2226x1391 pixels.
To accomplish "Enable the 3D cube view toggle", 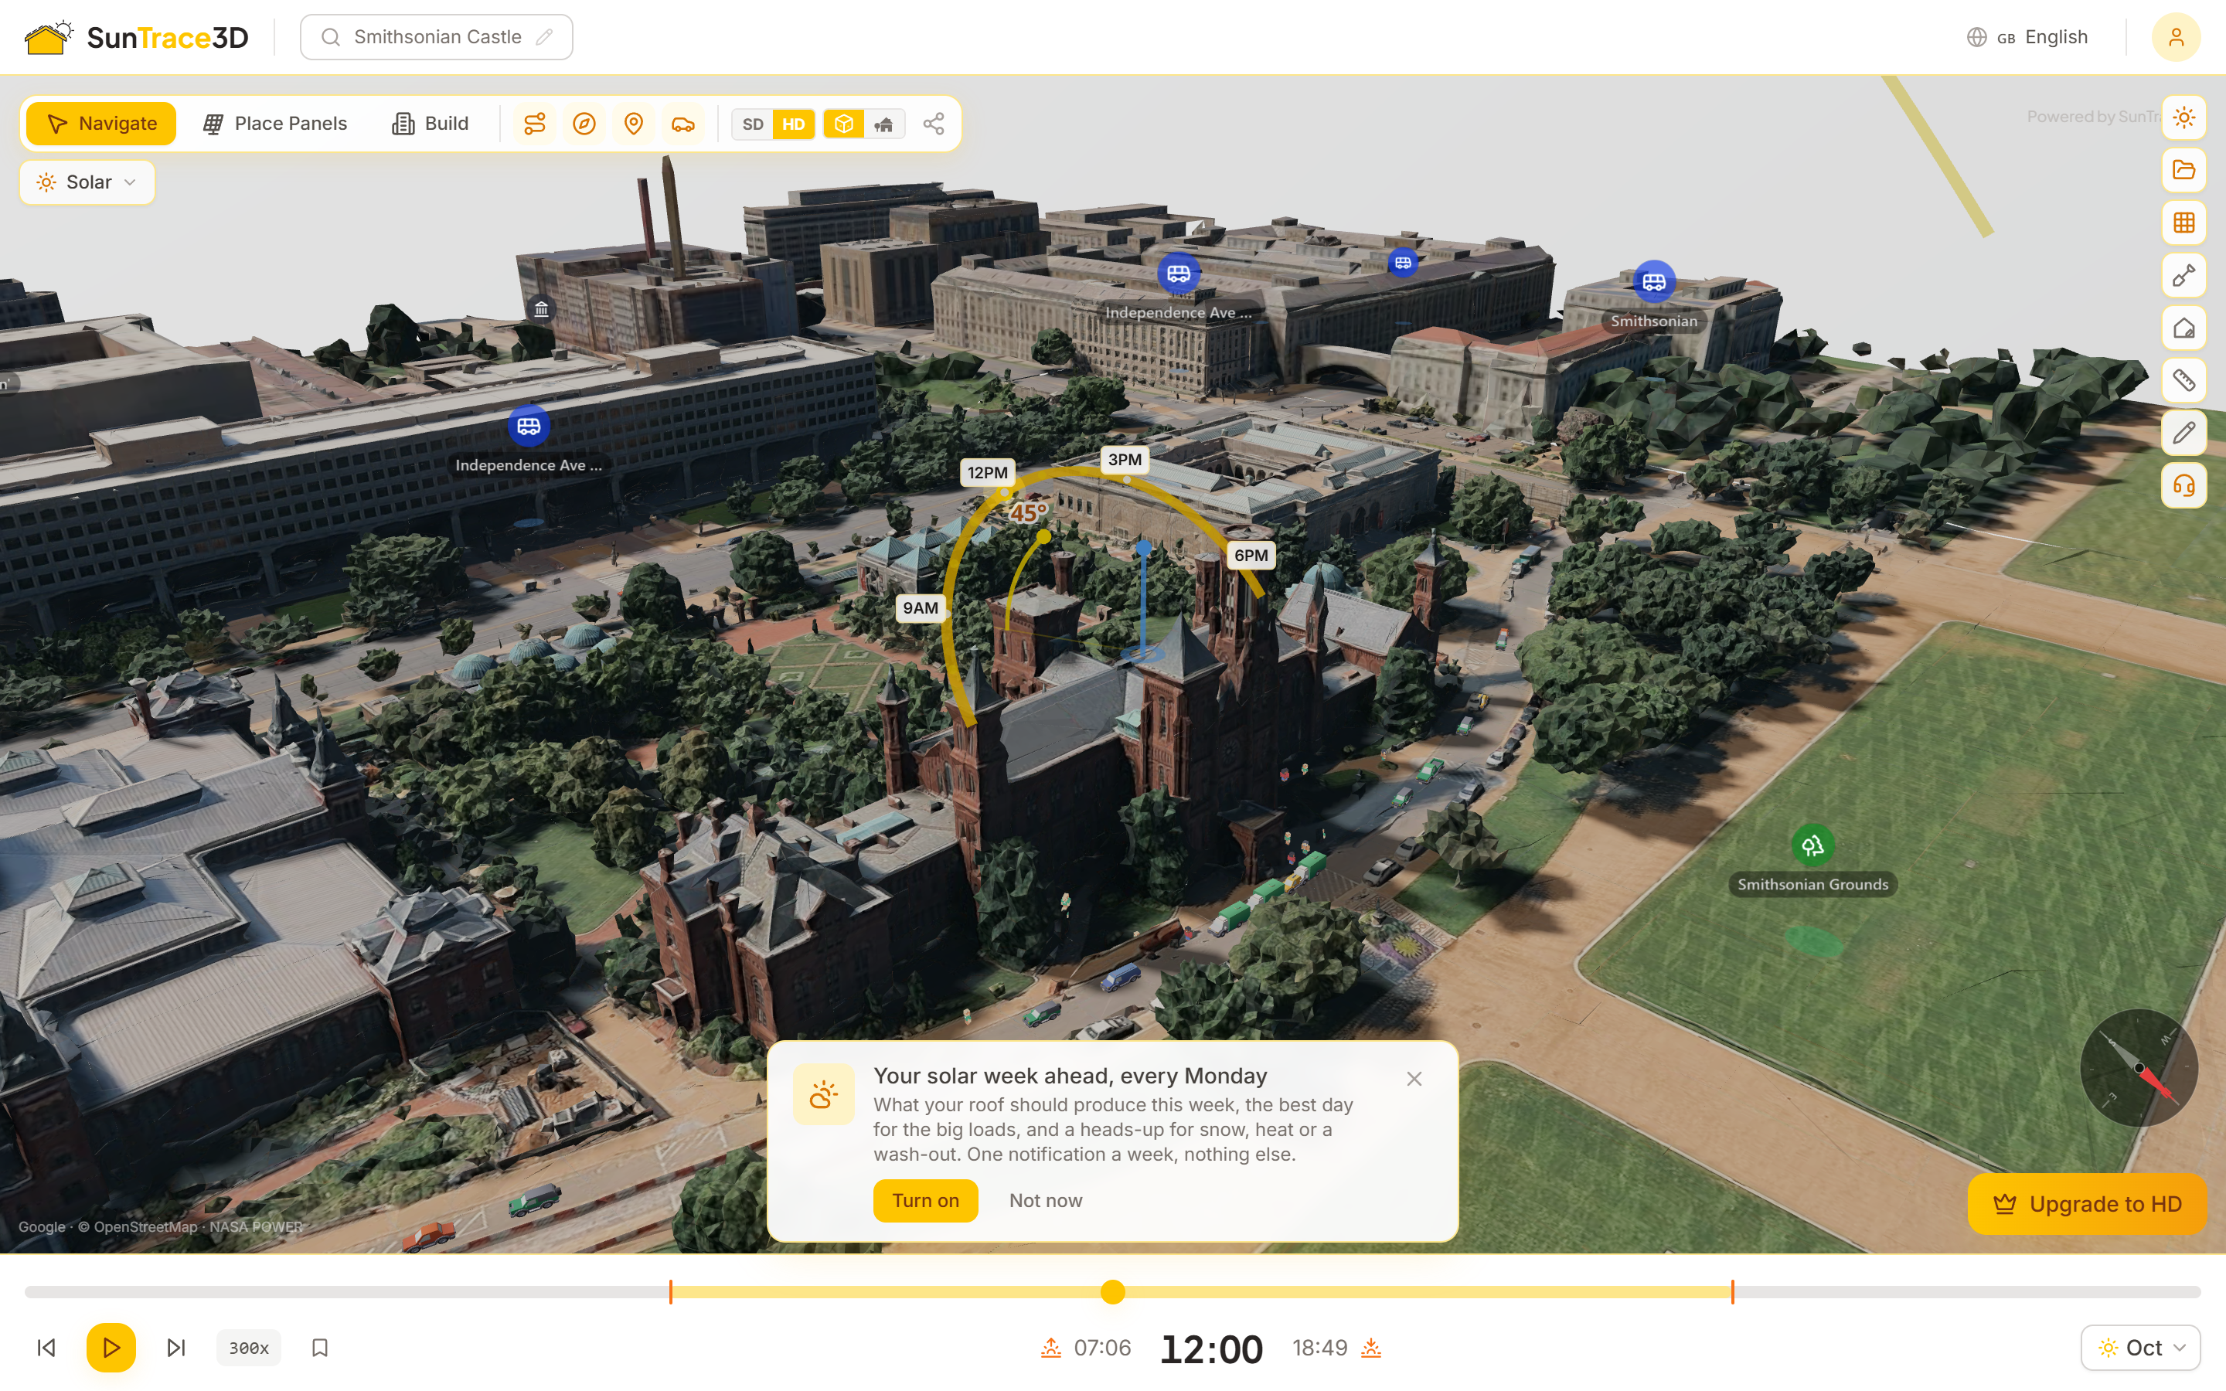I will [x=843, y=124].
